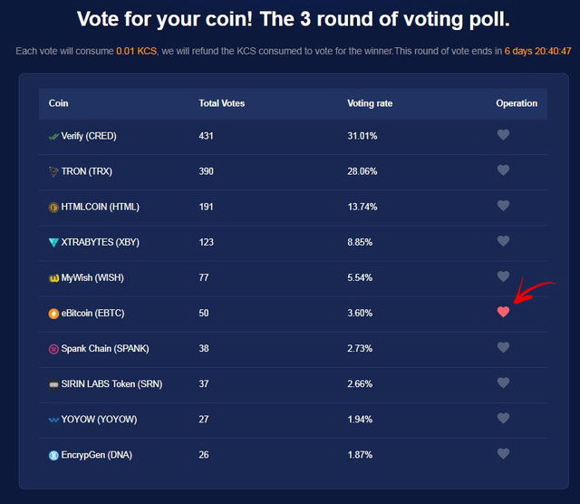Open the HTMLCOIN (HTML) coin name
Image resolution: width=580 pixels, height=504 pixels.
[101, 207]
